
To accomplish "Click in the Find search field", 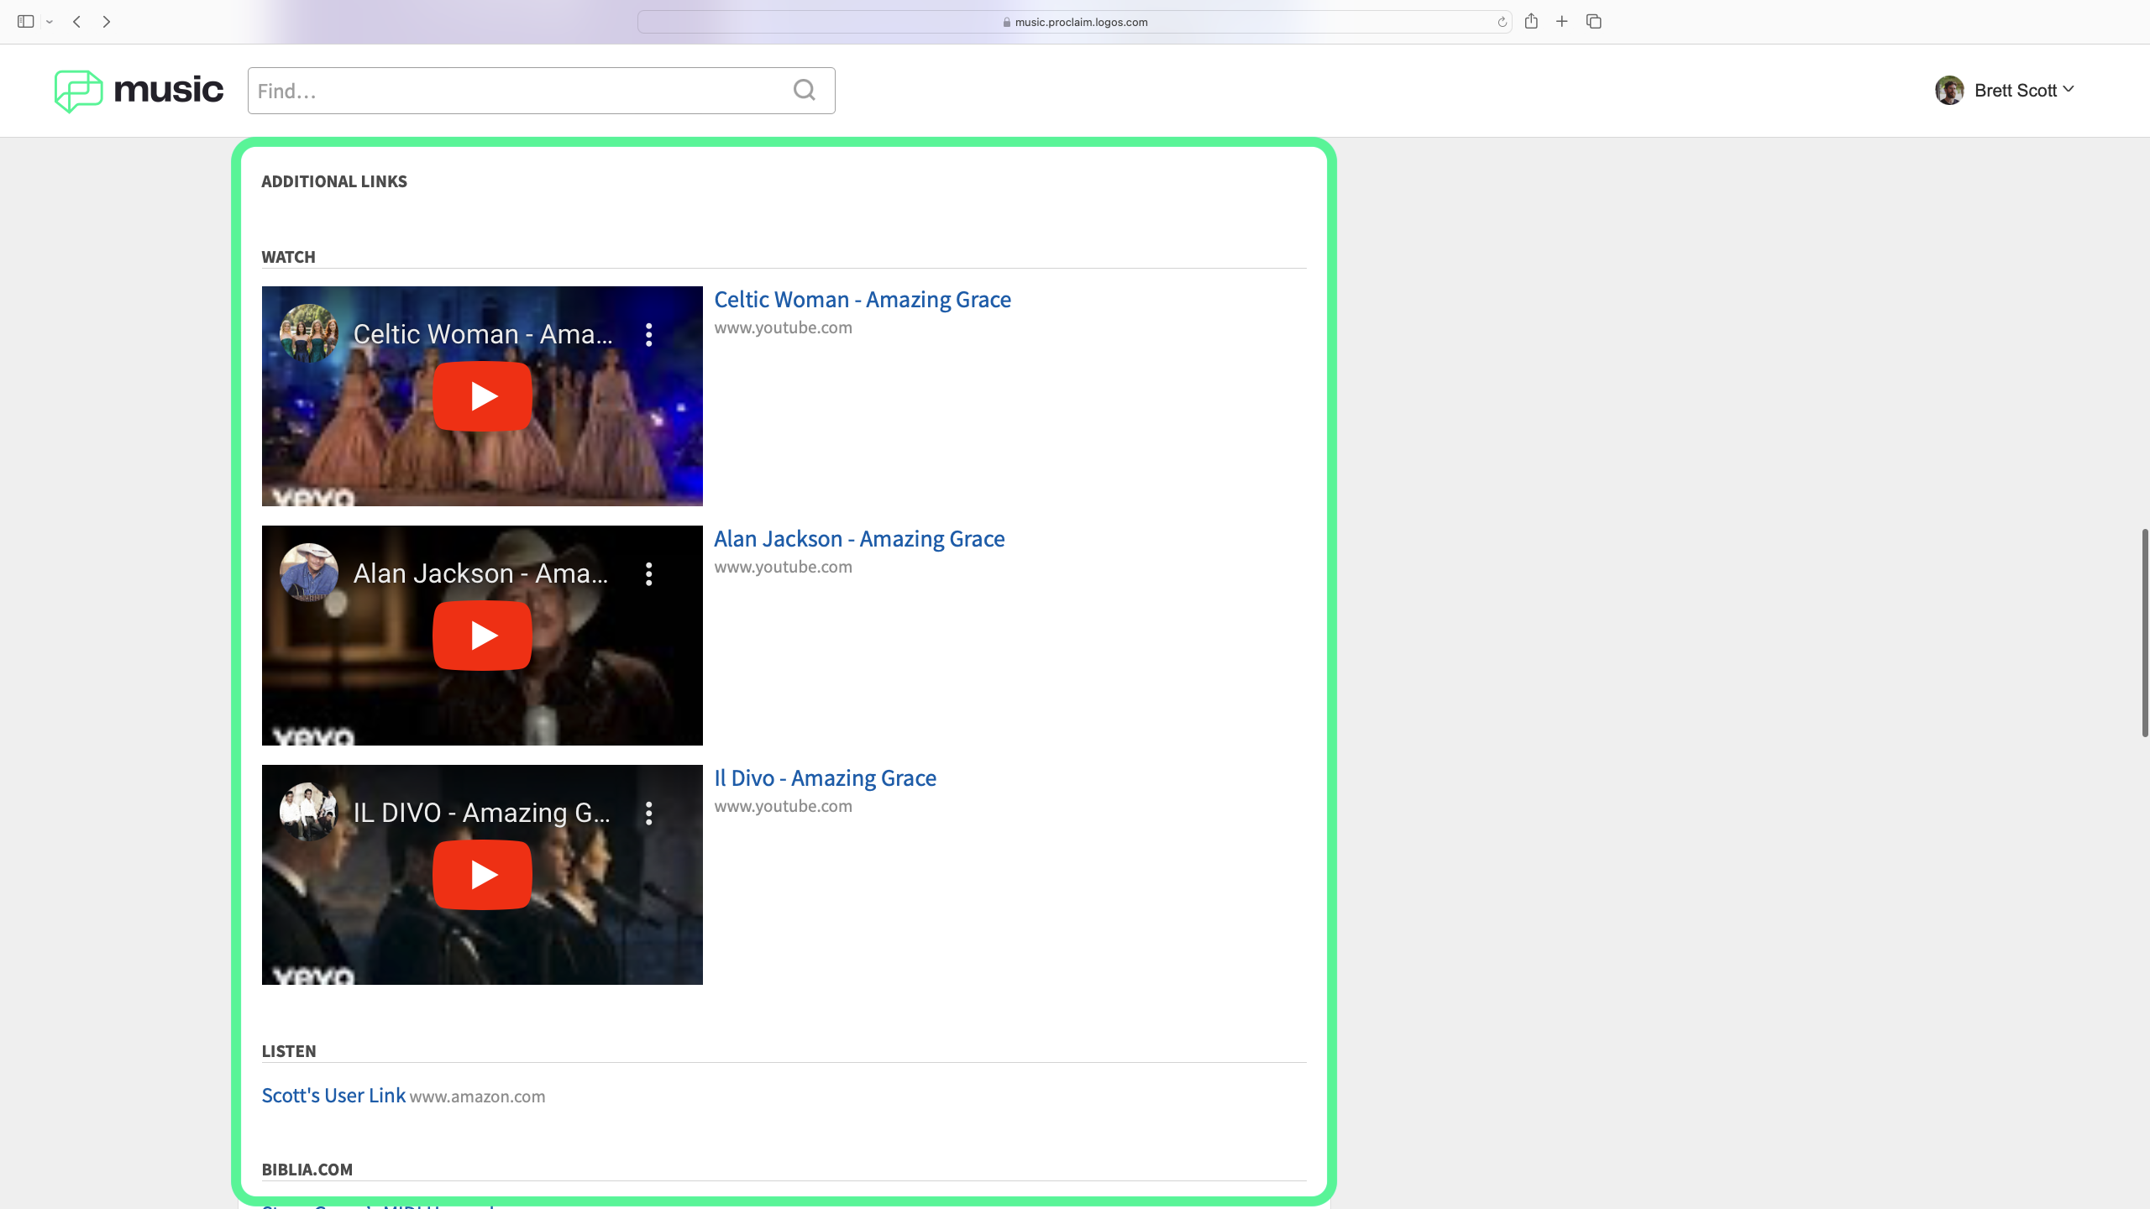I will pyautogui.click(x=521, y=91).
